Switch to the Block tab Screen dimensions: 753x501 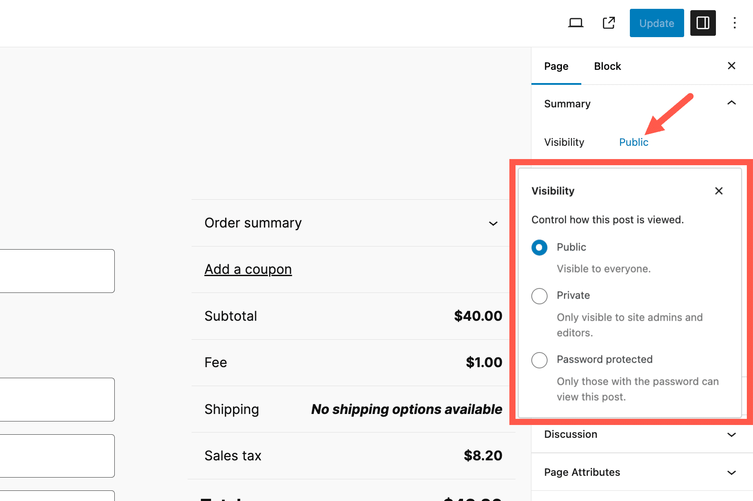(607, 66)
